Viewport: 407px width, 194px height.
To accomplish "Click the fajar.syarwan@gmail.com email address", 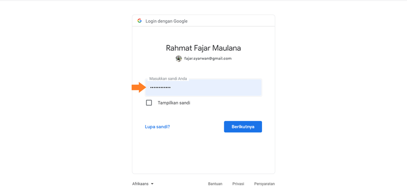I will (208, 58).
